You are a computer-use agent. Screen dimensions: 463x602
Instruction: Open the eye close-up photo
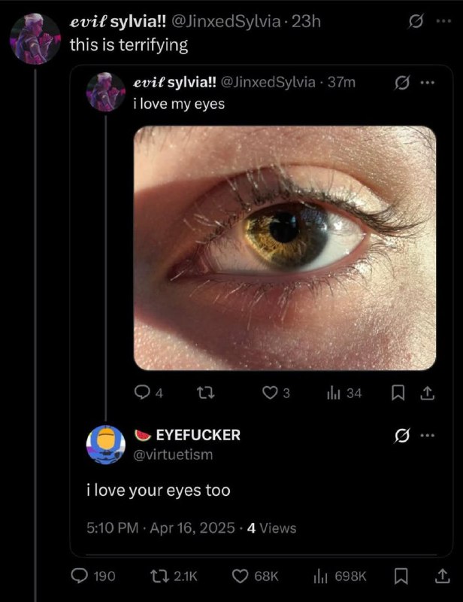click(x=285, y=248)
